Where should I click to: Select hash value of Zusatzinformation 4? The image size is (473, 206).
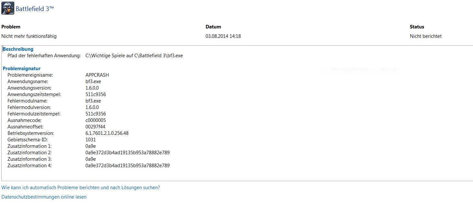(128, 166)
